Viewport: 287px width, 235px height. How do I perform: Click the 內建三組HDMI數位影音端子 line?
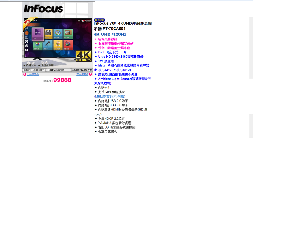pos(121,112)
